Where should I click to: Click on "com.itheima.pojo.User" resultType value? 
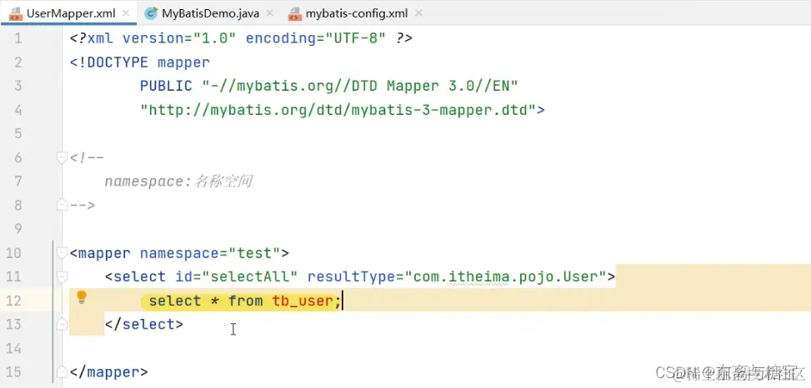(x=505, y=277)
